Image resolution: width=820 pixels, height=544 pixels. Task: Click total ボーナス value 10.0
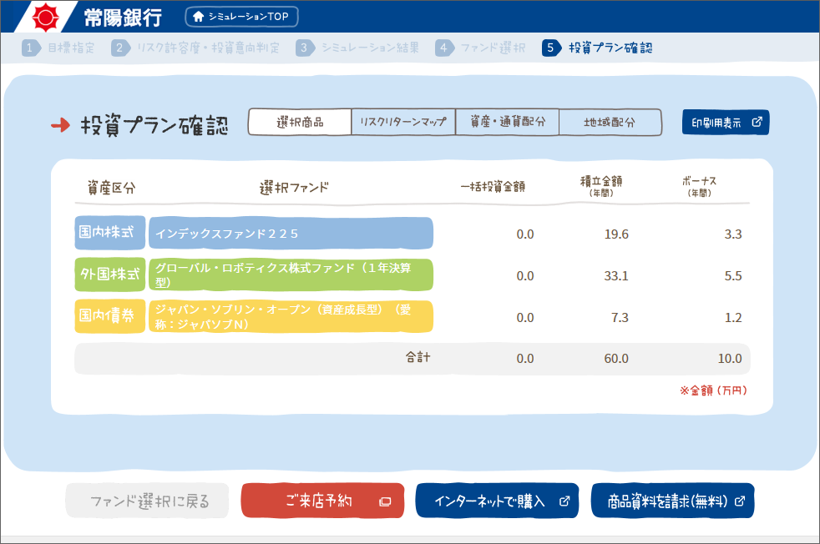pyautogui.click(x=730, y=359)
